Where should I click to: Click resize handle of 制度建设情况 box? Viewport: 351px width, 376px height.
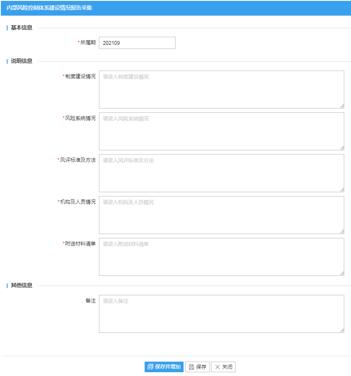point(342,106)
